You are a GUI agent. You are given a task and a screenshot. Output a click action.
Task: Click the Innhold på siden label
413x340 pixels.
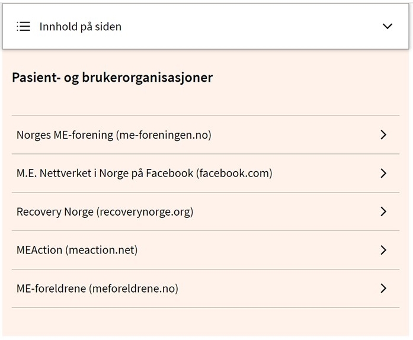click(x=81, y=27)
